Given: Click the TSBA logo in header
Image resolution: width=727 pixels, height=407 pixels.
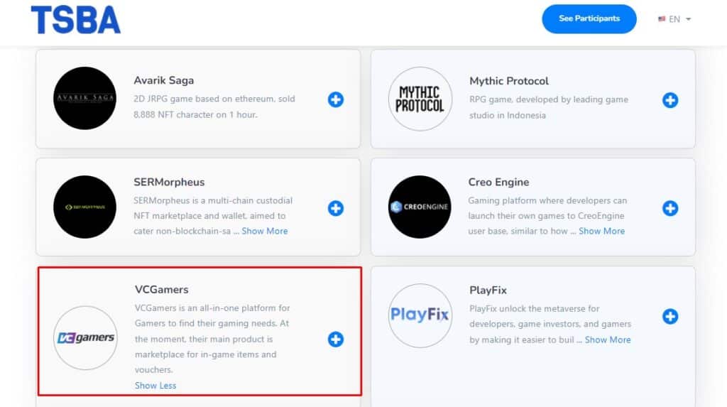Looking at the screenshot, I should point(75,20).
